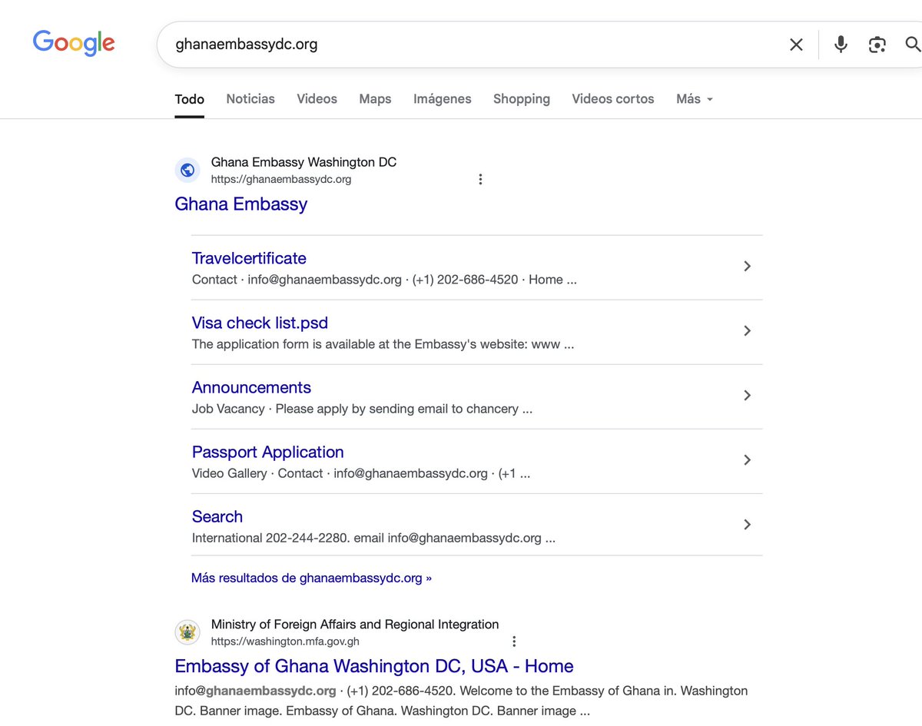The width and height of the screenshot is (922, 726).
Task: Open the Visa check list.psd link
Action: (x=260, y=323)
